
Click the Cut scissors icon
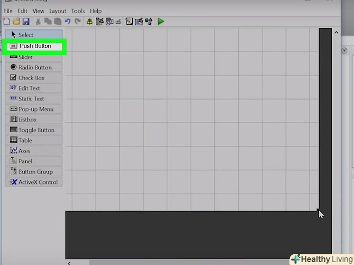click(38, 21)
